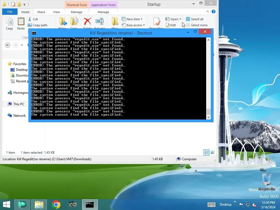Viewport: 280px width, 210px height.
Task: Click the green bird taskbar icon
Action: pos(22,205)
